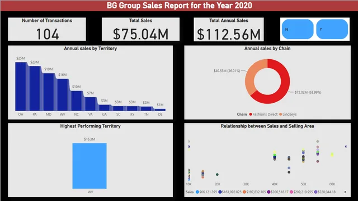This screenshot has width=358, height=201.
Task: Click the Total Sales value $75.04M
Action: pyautogui.click(x=140, y=34)
